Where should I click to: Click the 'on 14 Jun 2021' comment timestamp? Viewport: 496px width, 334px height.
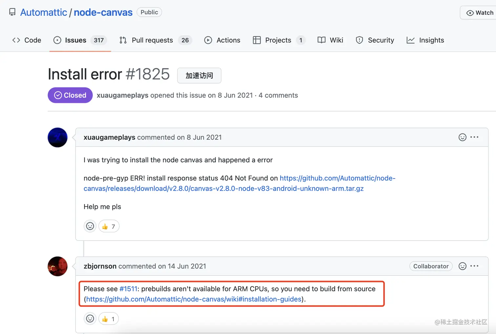click(x=182, y=266)
